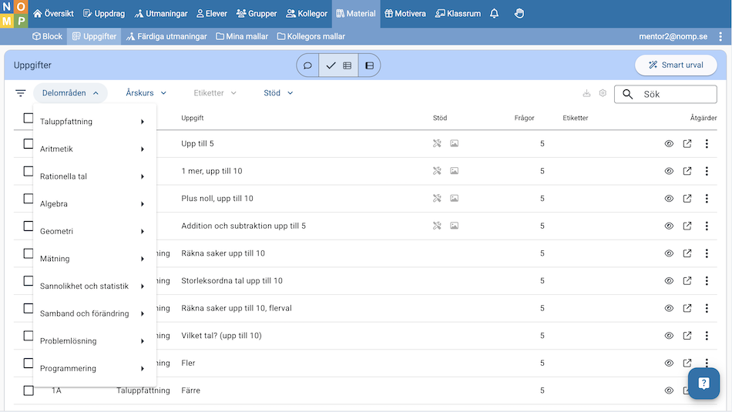Open 'Upp till 5' in new window

click(687, 143)
